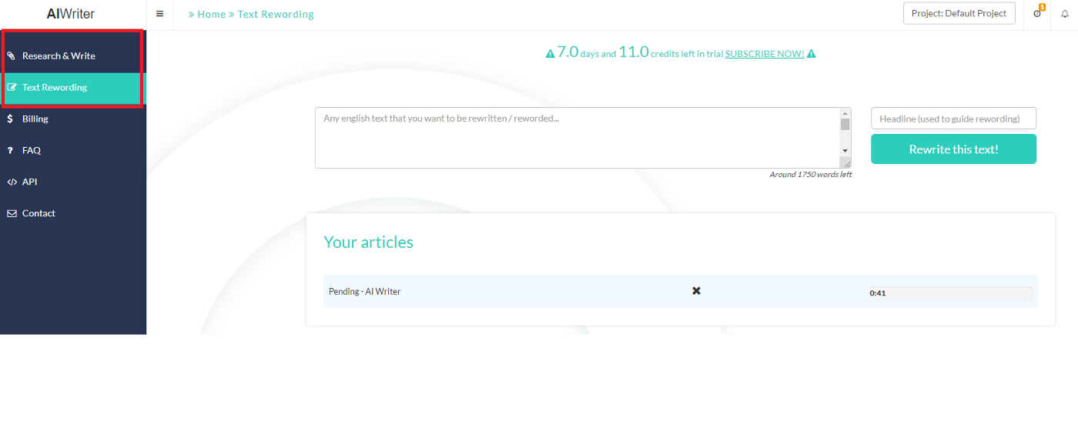Screen dimensions: 1078x425
Task: Select Text Rewording in sidebar
Action: tap(73, 88)
